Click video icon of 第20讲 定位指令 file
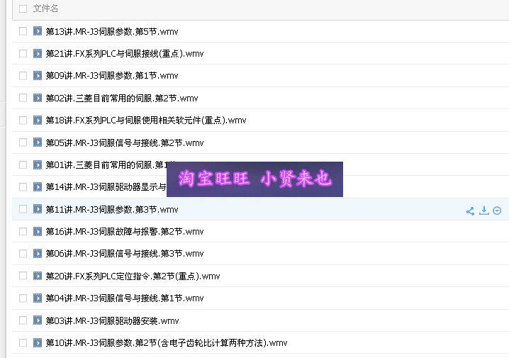This screenshot has width=509, height=358. [x=38, y=276]
